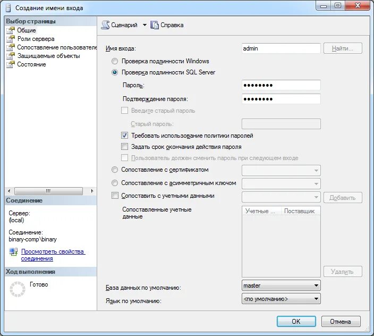This screenshot has width=374, height=336.
Task: Click the icon beside Сопоставление пользователей
Action: tap(11, 47)
